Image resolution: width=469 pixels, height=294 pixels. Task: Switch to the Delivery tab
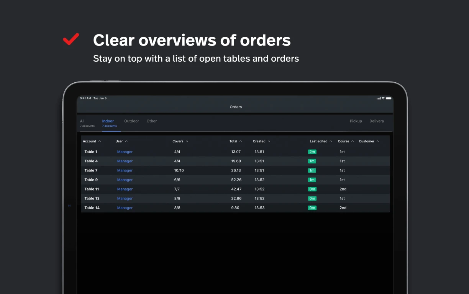pos(377,121)
